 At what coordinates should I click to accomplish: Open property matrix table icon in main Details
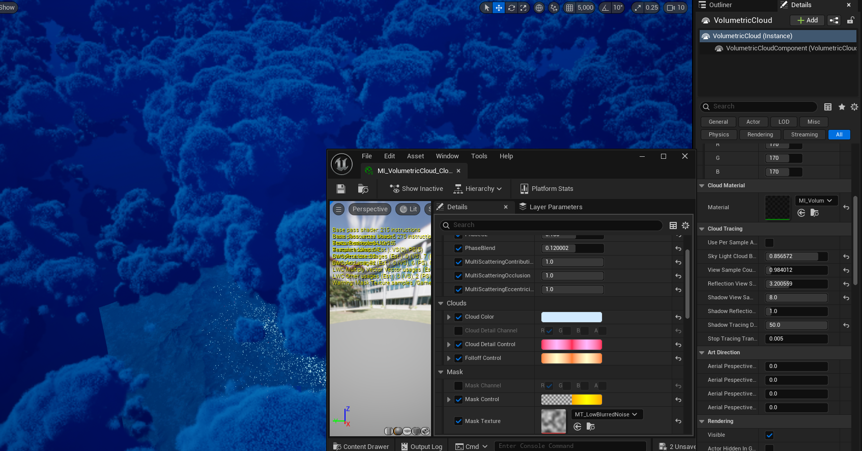(828, 107)
